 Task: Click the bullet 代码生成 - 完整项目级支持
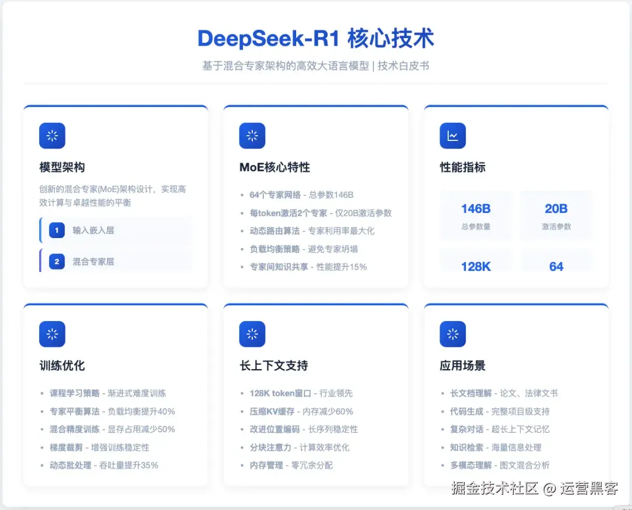tap(500, 411)
